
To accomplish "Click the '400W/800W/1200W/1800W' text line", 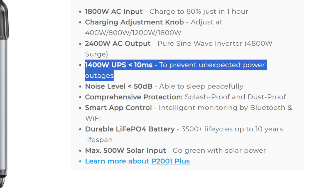I will [x=133, y=33].
